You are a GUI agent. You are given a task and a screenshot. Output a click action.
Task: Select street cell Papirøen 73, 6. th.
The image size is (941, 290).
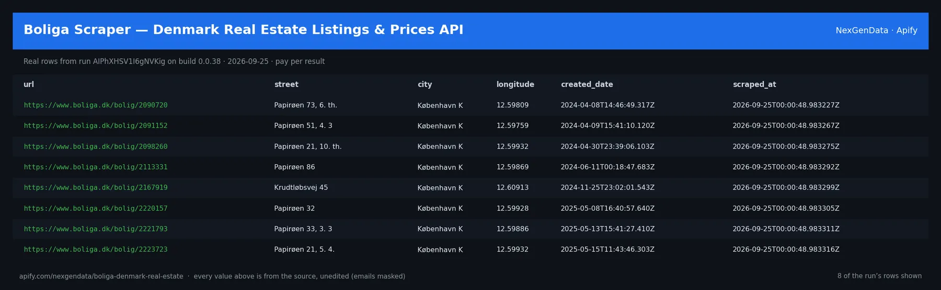(306, 105)
